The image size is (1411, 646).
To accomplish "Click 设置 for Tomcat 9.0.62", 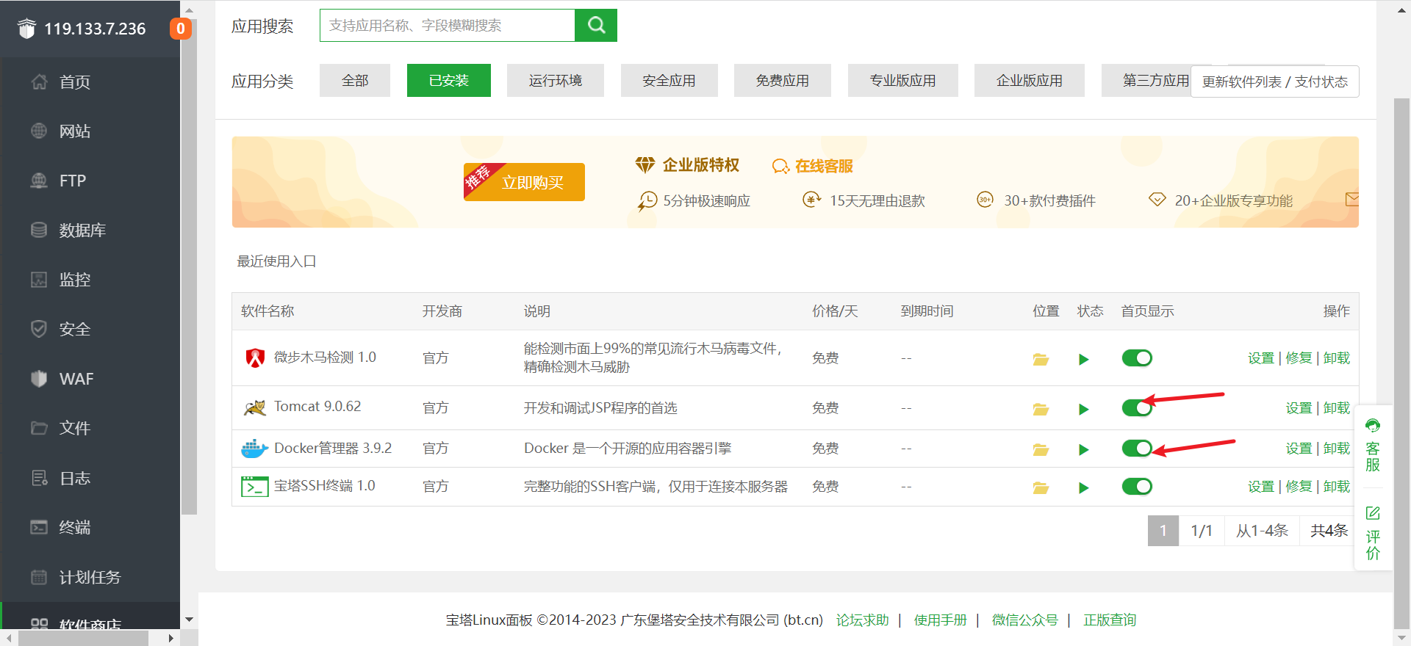I will (1299, 408).
